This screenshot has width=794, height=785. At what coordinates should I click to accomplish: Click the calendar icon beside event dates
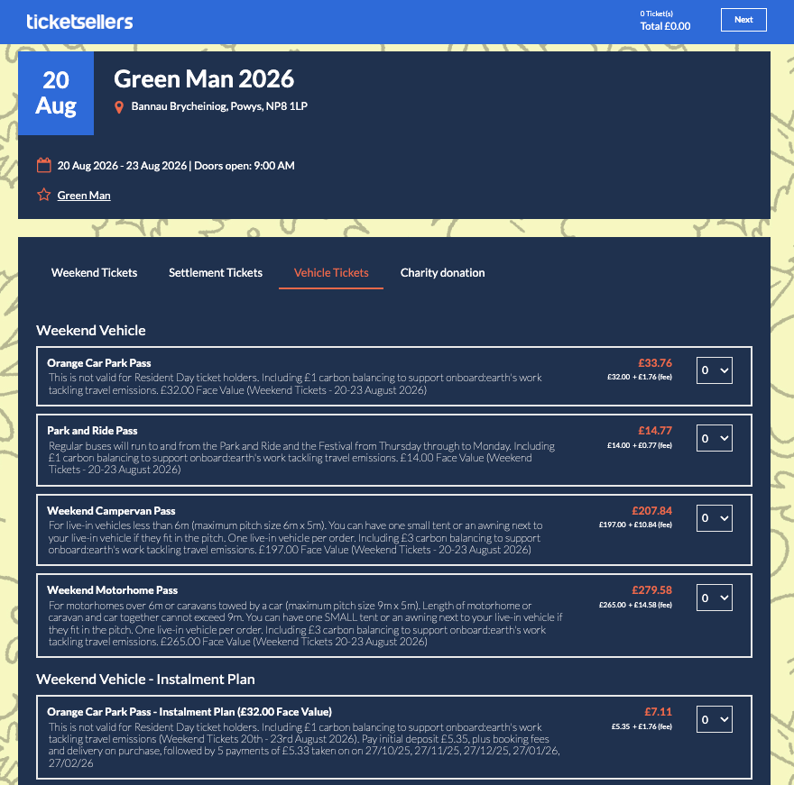click(43, 165)
